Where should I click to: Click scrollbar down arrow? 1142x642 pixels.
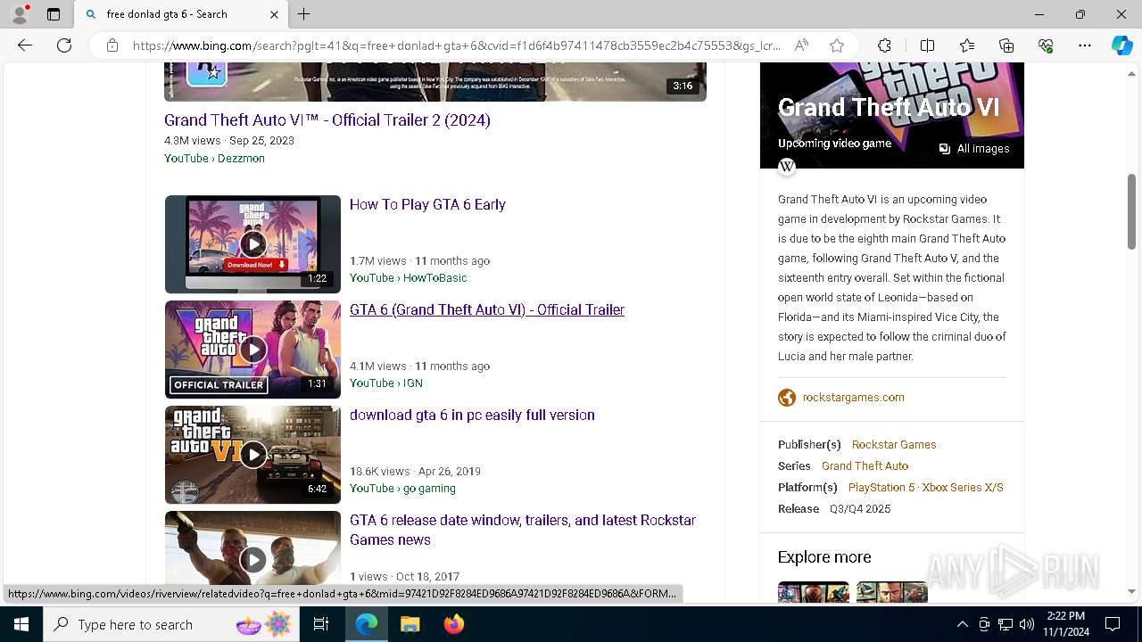[1132, 592]
